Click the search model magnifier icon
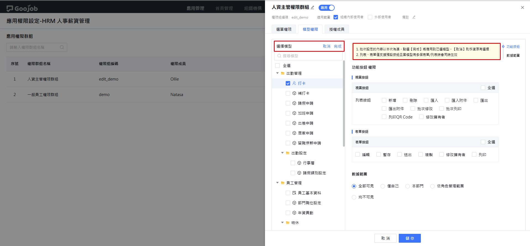This screenshot has height=246, width=530. tap(279, 56)
